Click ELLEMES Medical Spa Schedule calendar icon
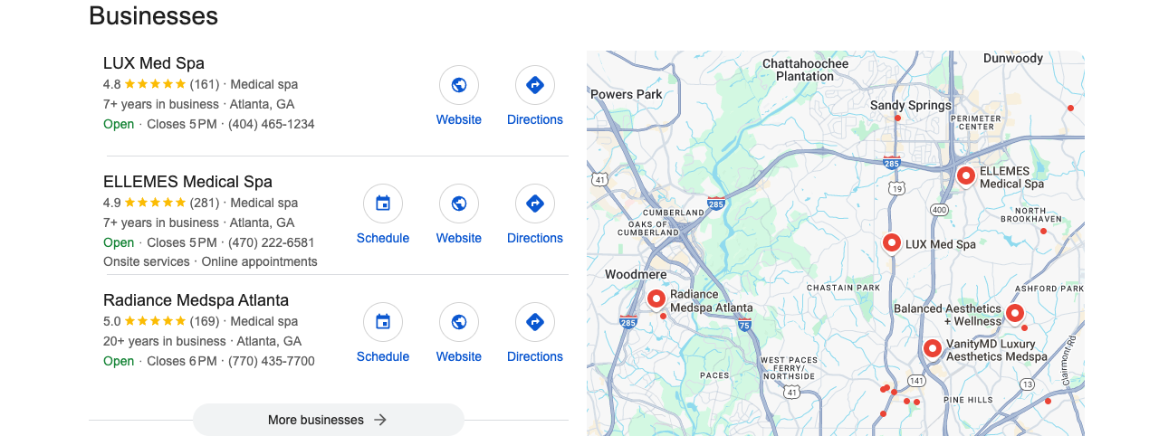This screenshot has width=1159, height=436. pos(383,204)
